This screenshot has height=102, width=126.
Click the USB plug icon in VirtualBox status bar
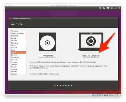(97, 95)
